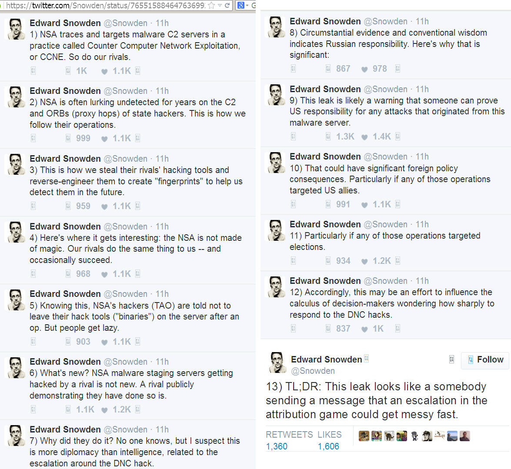Reply to tweet 1 about CCNE
The height and width of the screenshot is (469, 511).
click(x=33, y=71)
